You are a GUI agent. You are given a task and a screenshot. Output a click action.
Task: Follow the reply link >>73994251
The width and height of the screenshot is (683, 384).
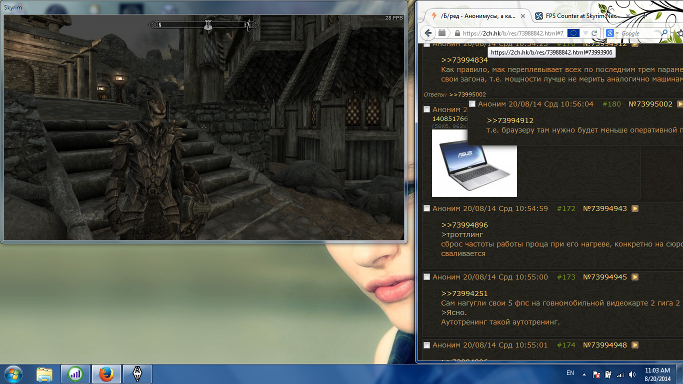[464, 293]
